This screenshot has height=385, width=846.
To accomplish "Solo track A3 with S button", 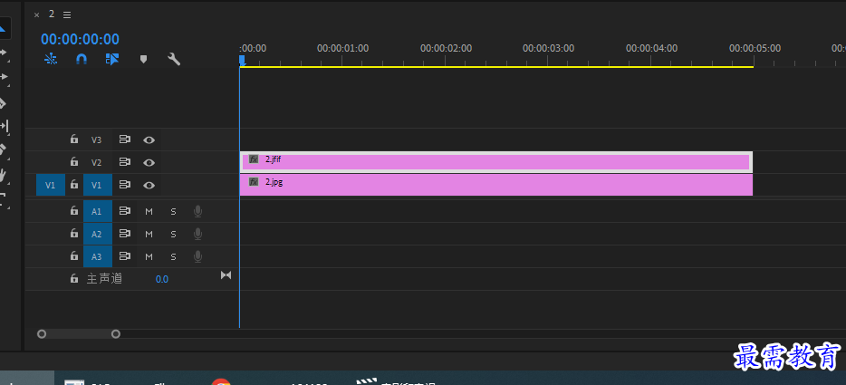I will (x=173, y=256).
